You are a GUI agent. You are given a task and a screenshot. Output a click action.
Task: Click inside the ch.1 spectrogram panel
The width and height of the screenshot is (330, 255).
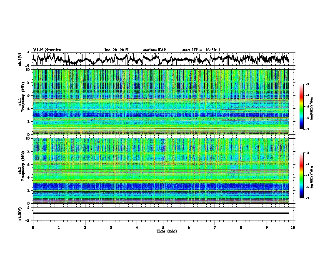tap(160, 102)
